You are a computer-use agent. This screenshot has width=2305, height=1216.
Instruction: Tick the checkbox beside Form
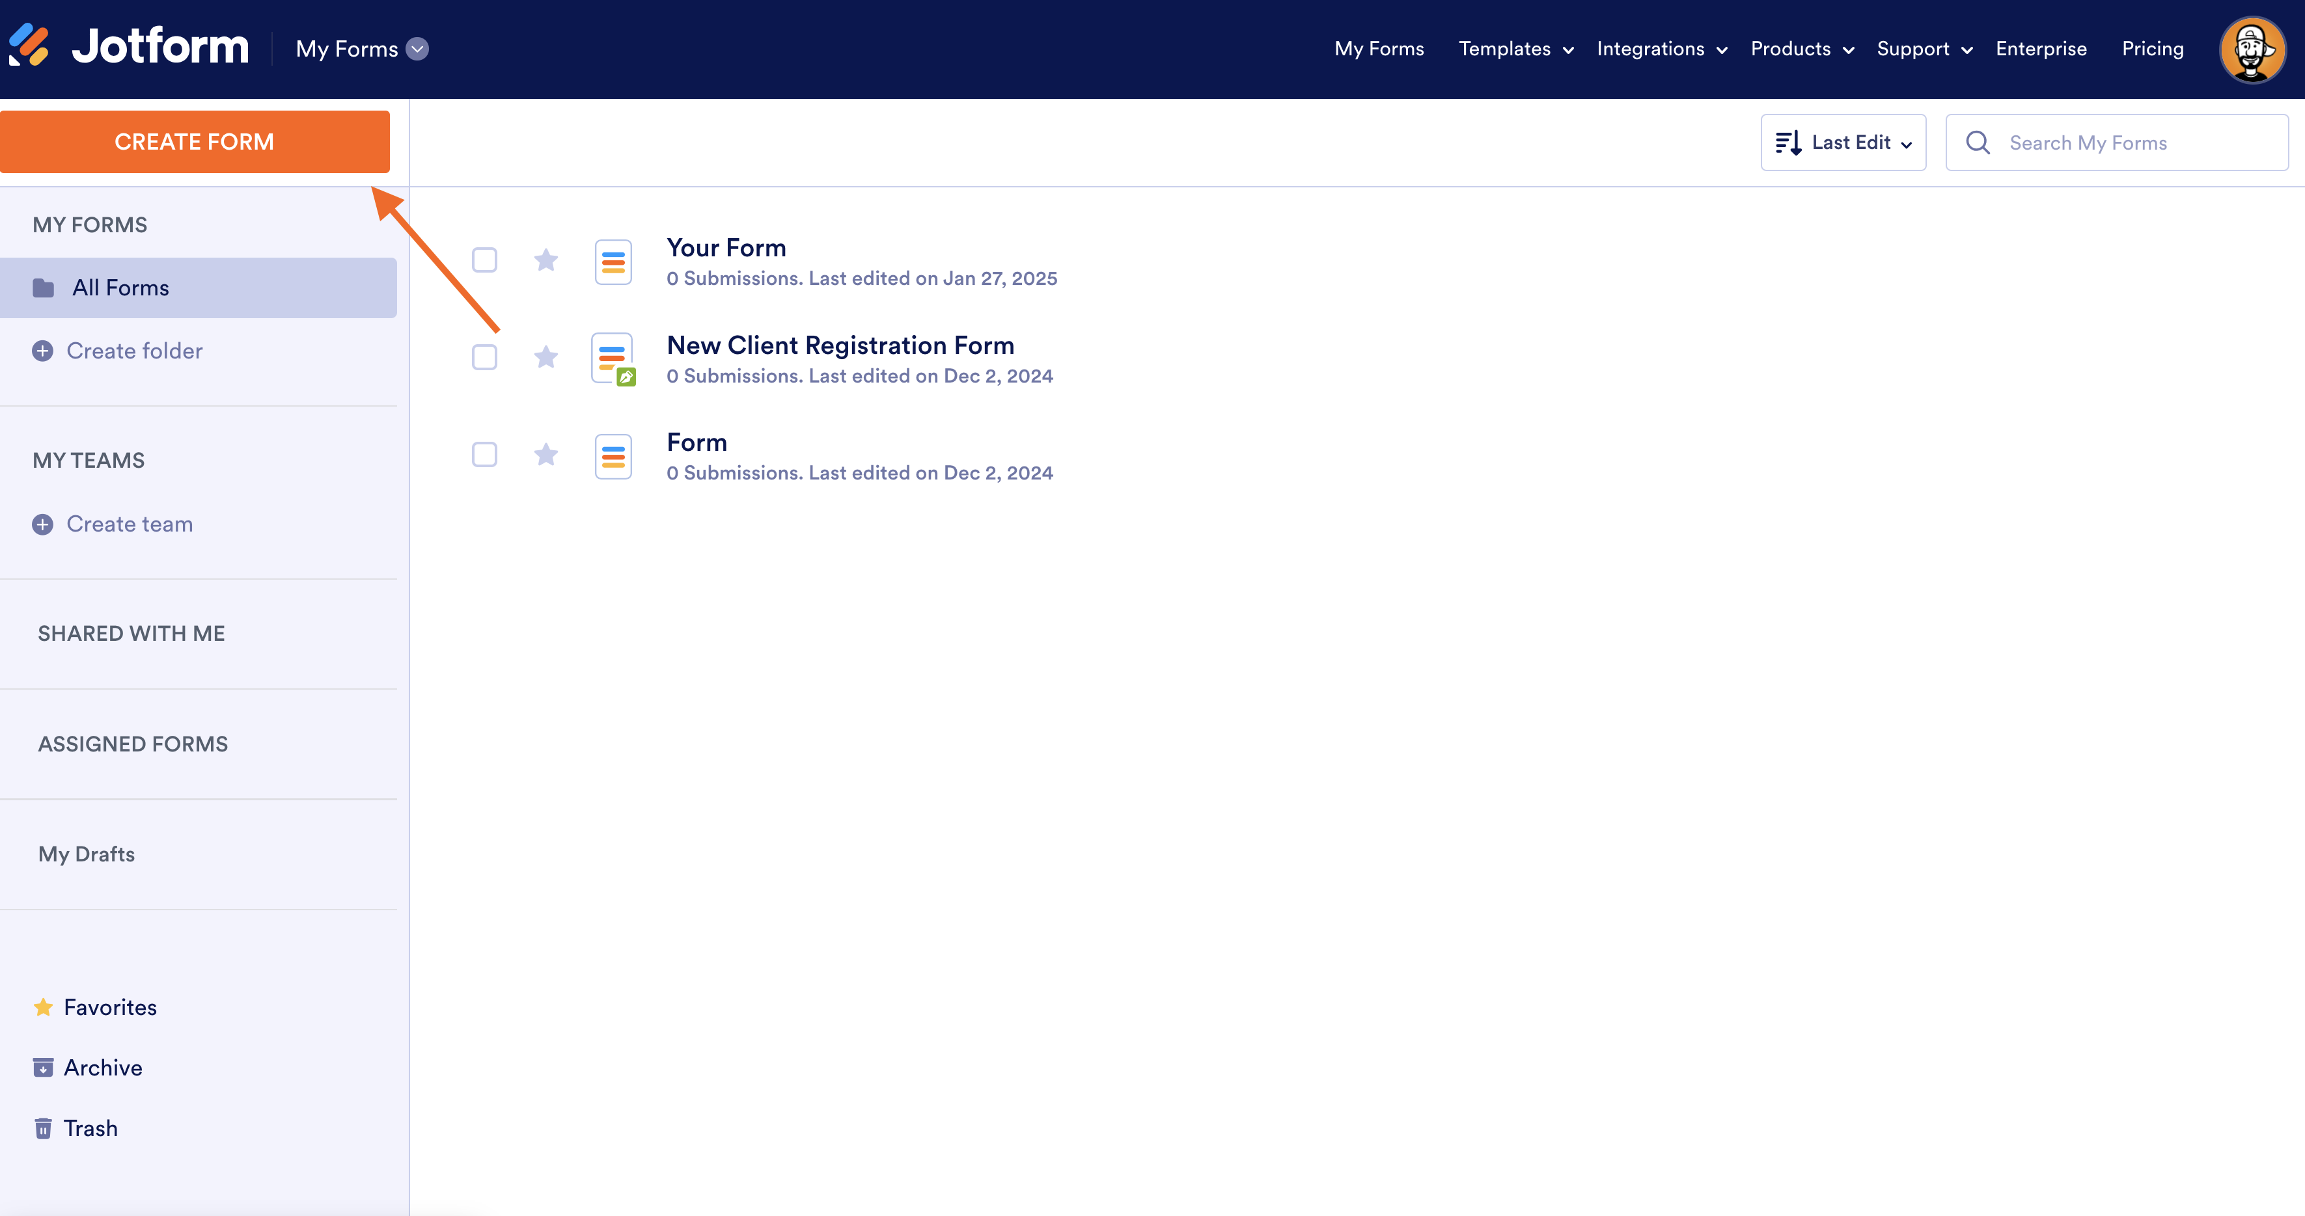click(484, 455)
